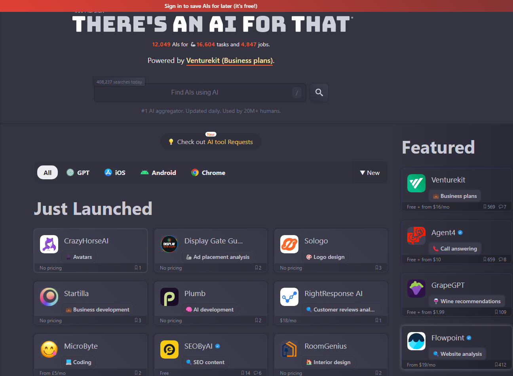Select the Call answering tag

pyautogui.click(x=455, y=249)
